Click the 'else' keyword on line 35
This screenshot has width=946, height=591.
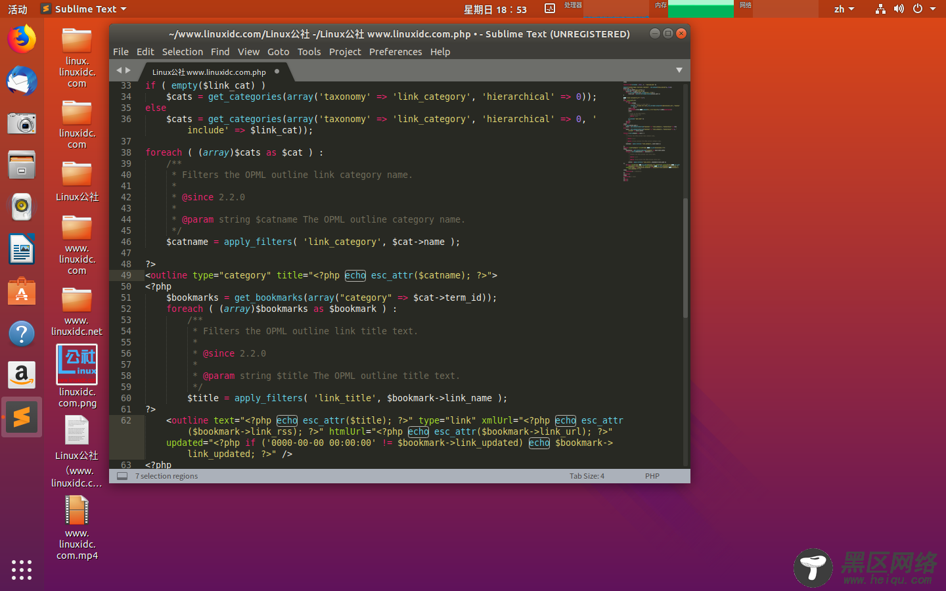pyautogui.click(x=156, y=108)
